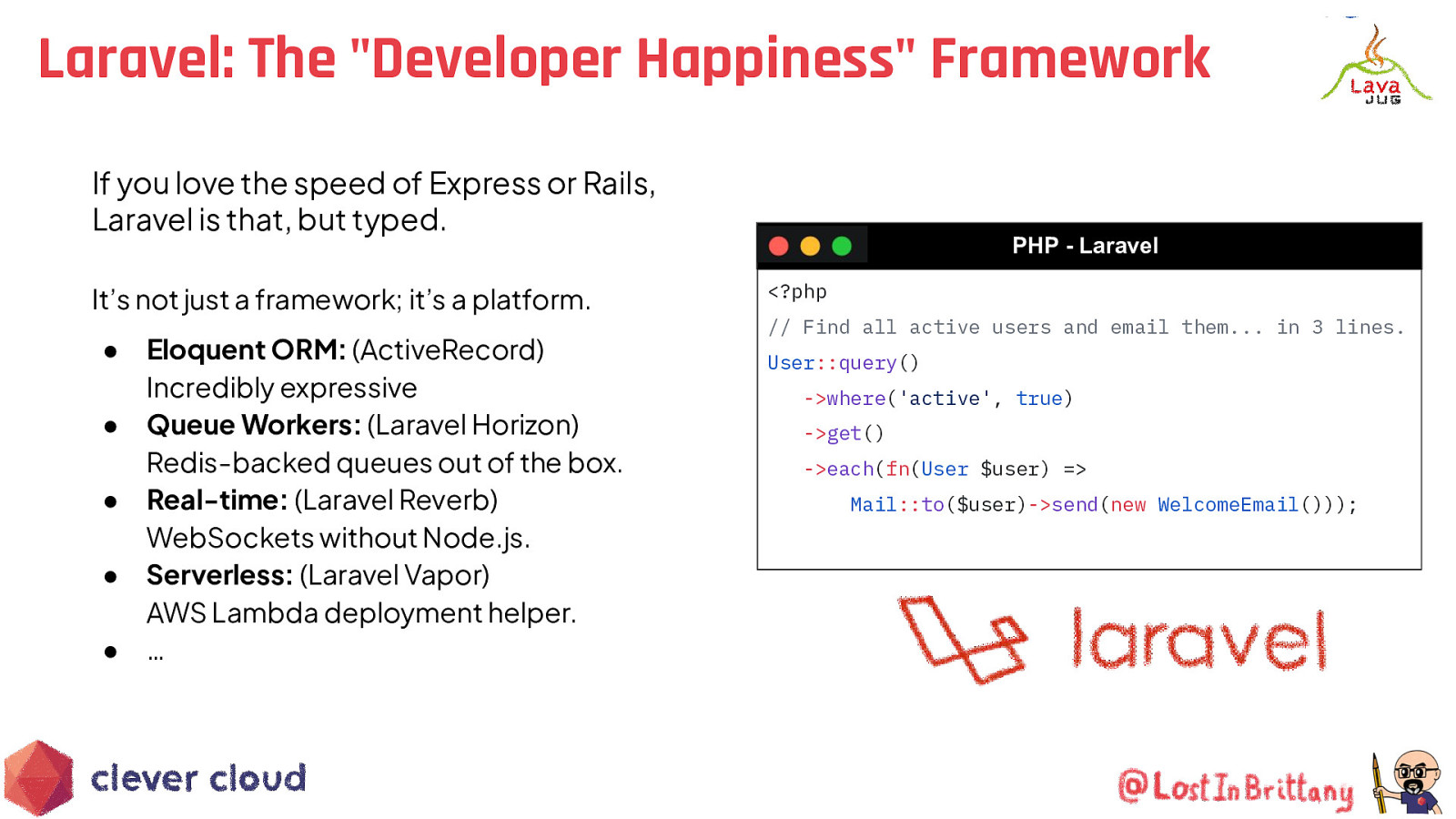Click the Clever Cloud hexagon logo
The image size is (1456, 819).
pyautogui.click(x=38, y=778)
